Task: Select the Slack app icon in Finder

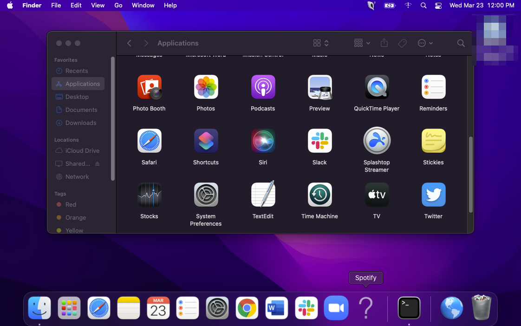Action: (x=319, y=141)
